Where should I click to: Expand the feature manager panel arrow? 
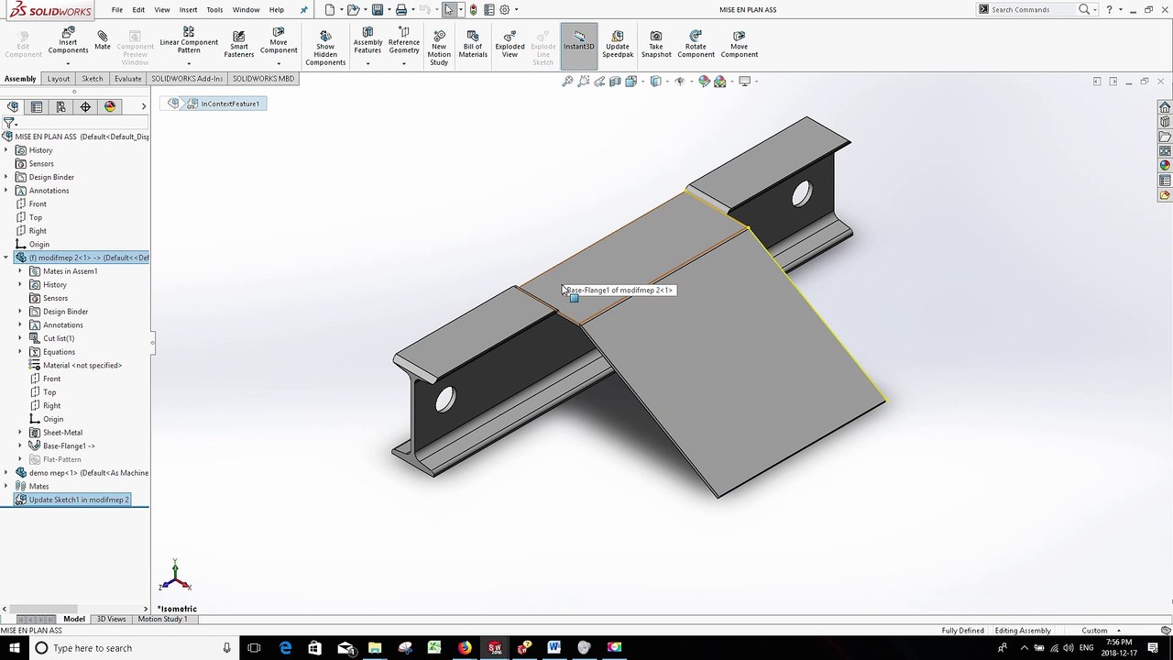[x=143, y=106]
